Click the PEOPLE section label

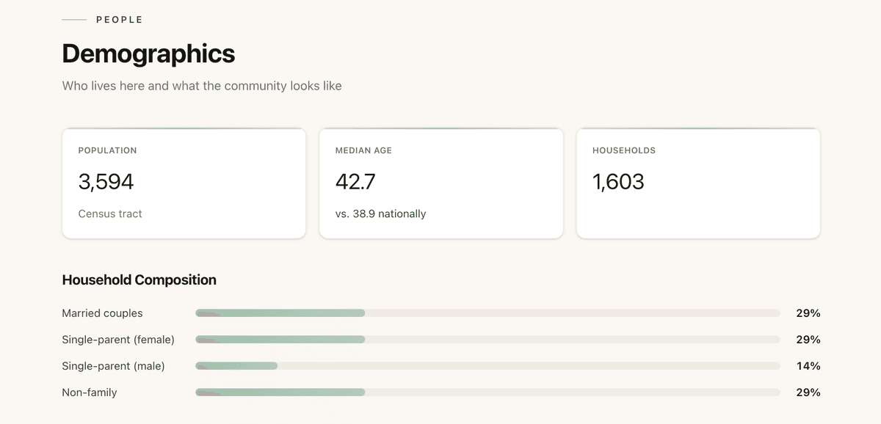pos(119,20)
